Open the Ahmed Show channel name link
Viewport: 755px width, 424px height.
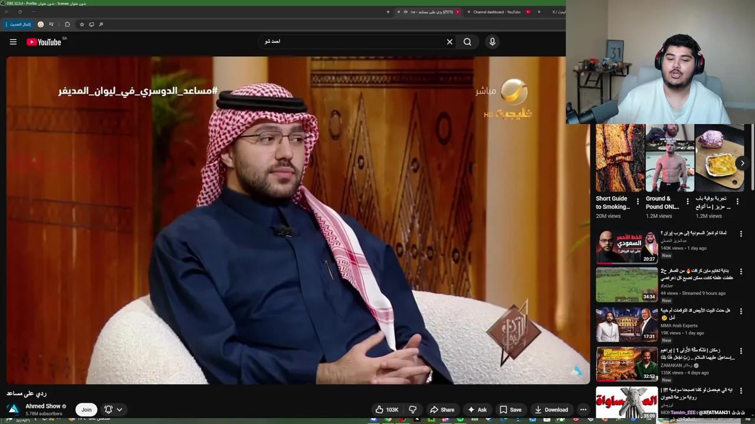(43, 406)
